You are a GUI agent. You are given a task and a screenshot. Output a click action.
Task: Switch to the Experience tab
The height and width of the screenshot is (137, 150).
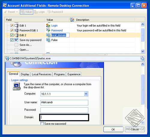[x=74, y=74]
